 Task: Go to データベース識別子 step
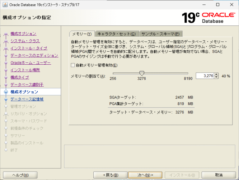[x=27, y=85]
